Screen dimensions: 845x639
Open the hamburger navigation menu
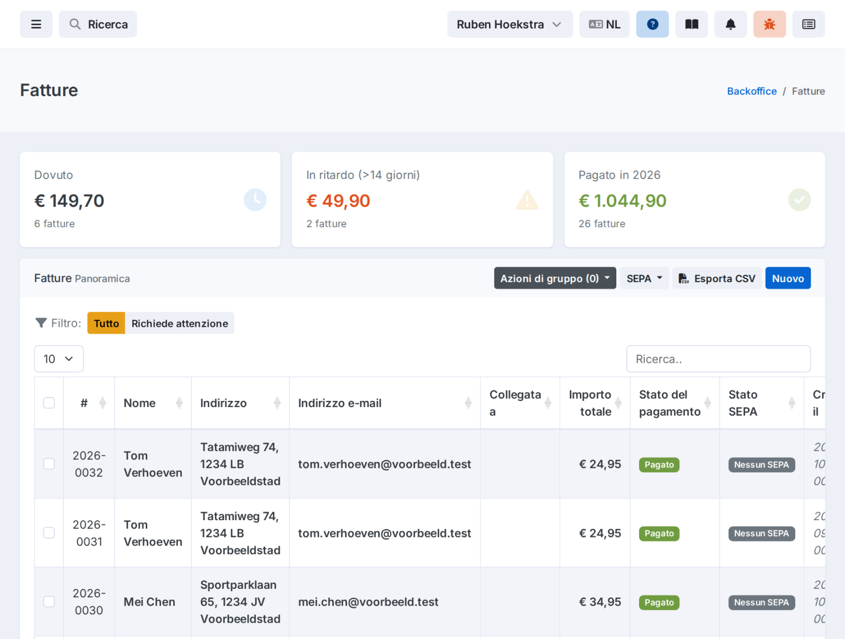click(36, 24)
